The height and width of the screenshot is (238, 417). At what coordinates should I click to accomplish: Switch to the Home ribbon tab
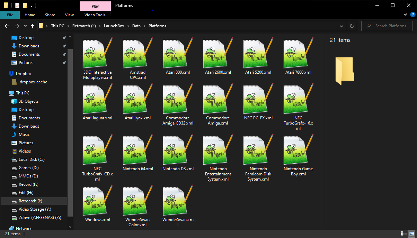30,15
